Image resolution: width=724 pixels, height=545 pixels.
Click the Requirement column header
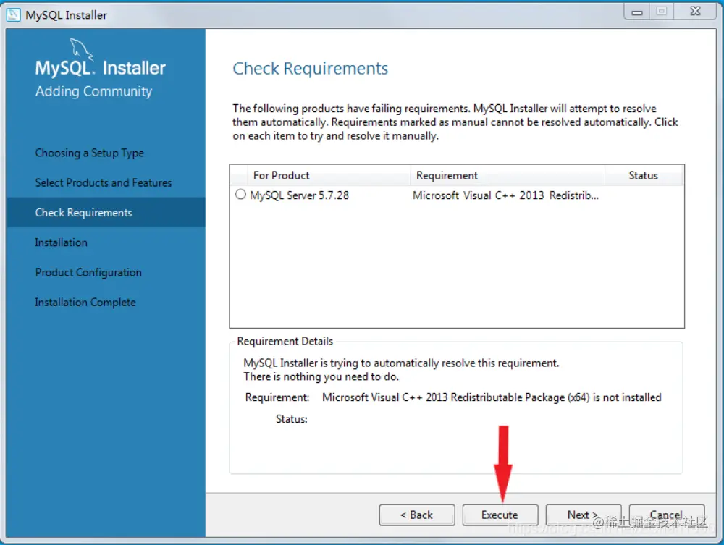pos(508,175)
